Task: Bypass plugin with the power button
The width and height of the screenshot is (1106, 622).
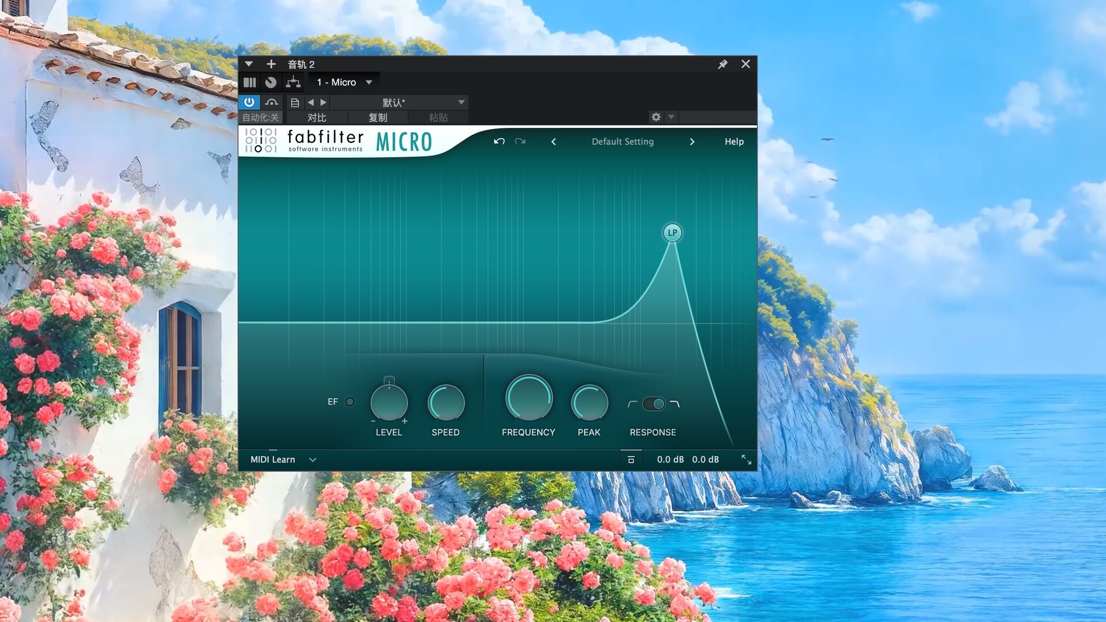Action: (x=249, y=103)
